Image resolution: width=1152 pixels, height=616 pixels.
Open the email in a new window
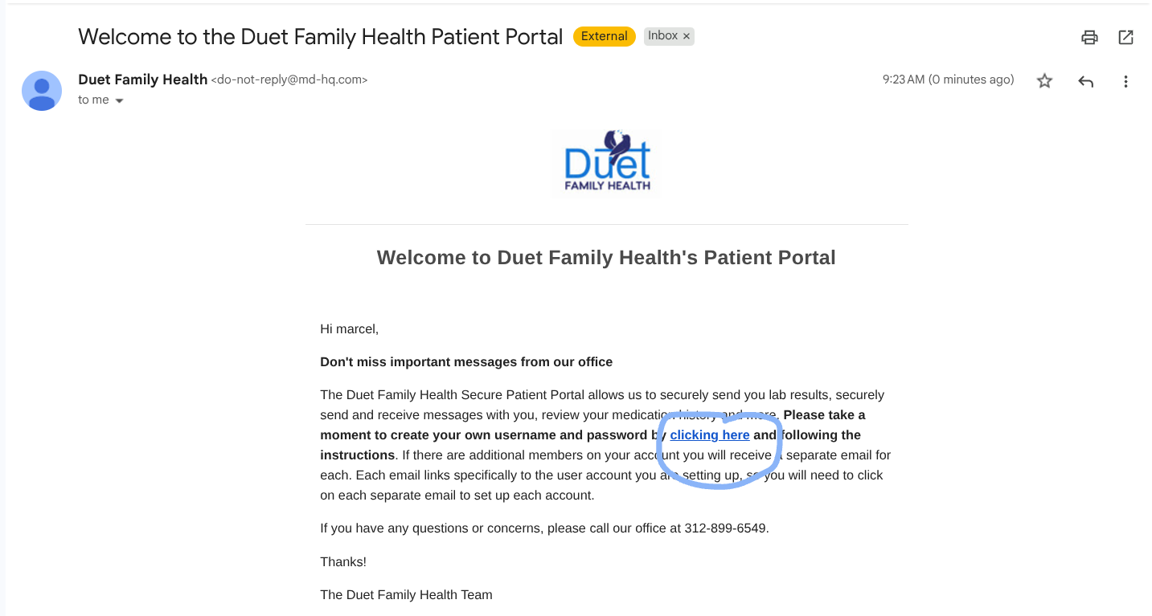click(1125, 37)
